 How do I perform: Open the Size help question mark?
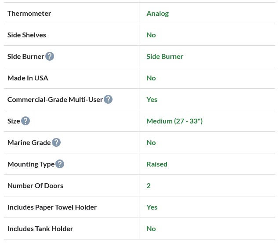tap(25, 121)
